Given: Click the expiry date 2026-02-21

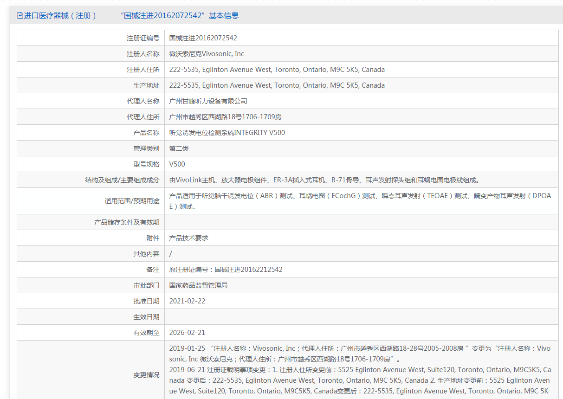Looking at the screenshot, I should (188, 333).
